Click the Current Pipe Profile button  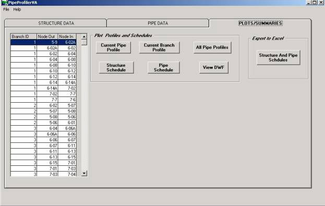point(113,47)
